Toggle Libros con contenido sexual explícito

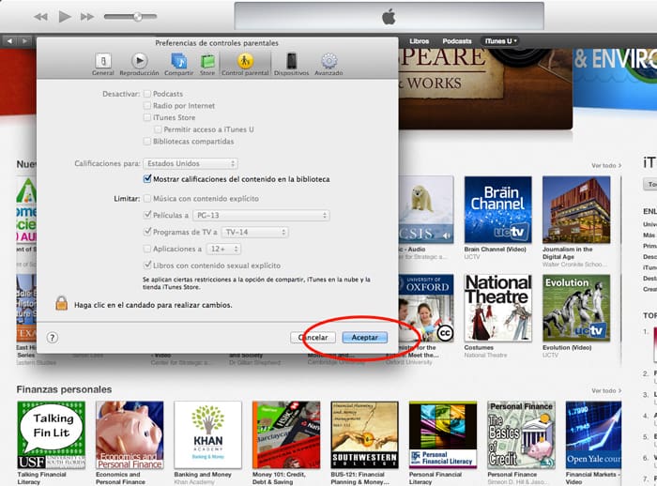click(x=147, y=265)
